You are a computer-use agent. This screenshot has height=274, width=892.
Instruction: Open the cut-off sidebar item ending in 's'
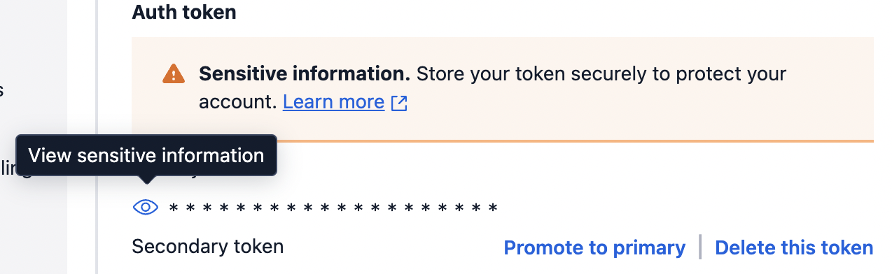(2, 90)
